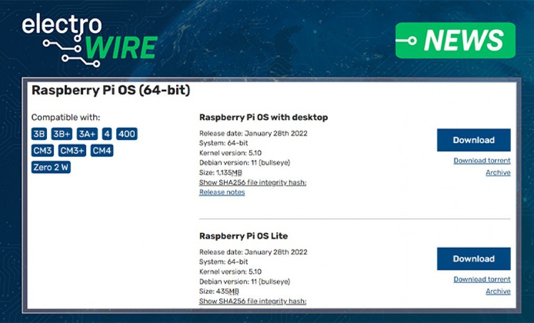The height and width of the screenshot is (323, 534).
Task: Open the Archive link for desktop version
Action: [x=498, y=173]
